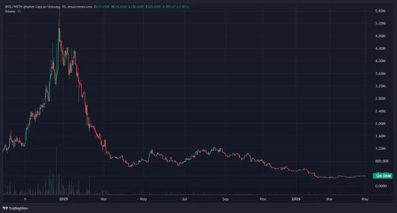Click the first May label after 2025
This screenshot has height=213, width=397.
tap(143, 199)
